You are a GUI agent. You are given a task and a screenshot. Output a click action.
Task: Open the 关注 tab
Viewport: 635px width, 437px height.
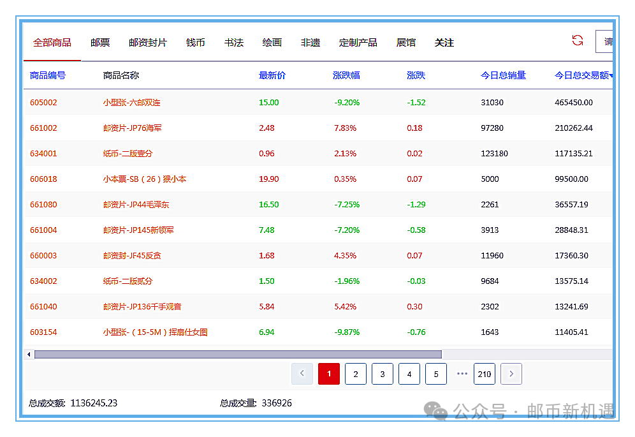[444, 43]
